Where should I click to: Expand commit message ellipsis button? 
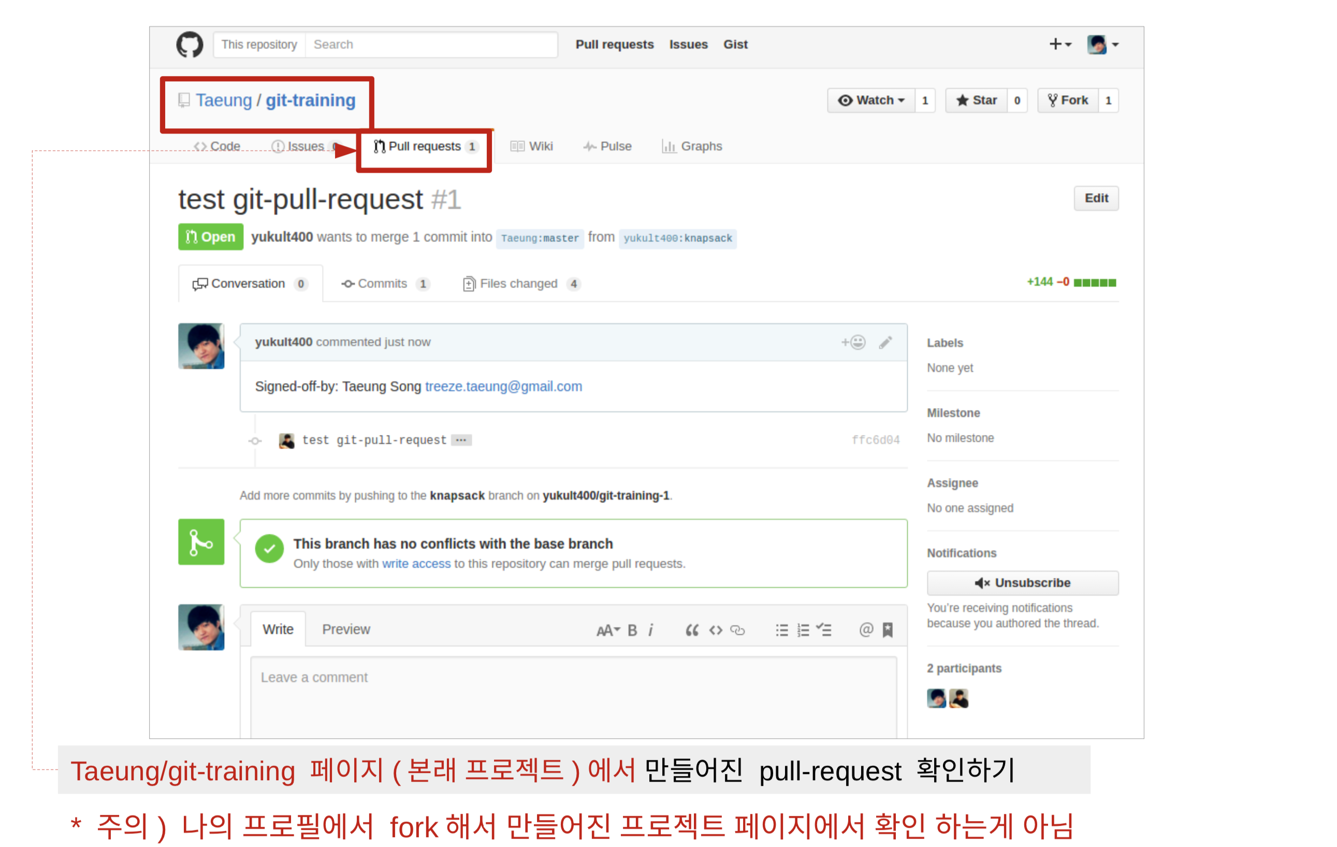point(461,440)
